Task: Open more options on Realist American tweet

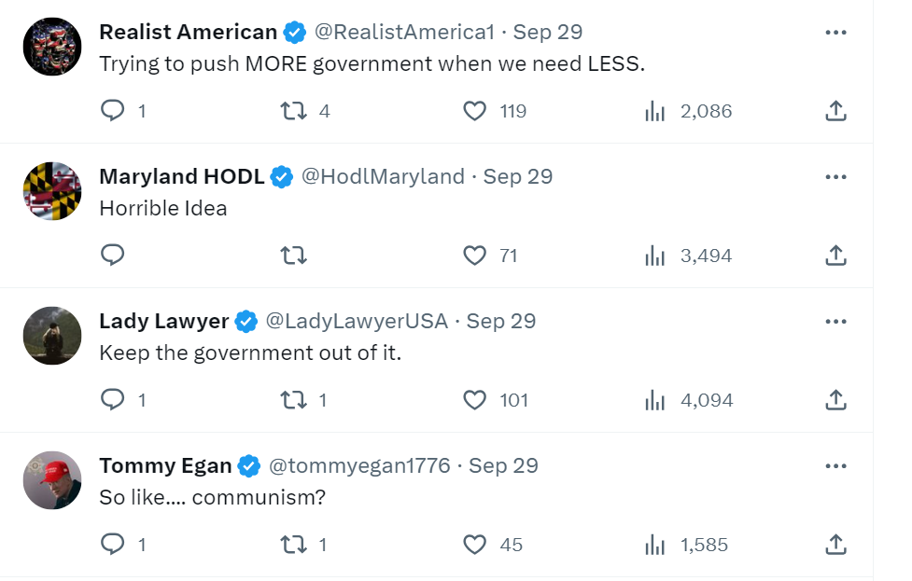Action: click(835, 33)
